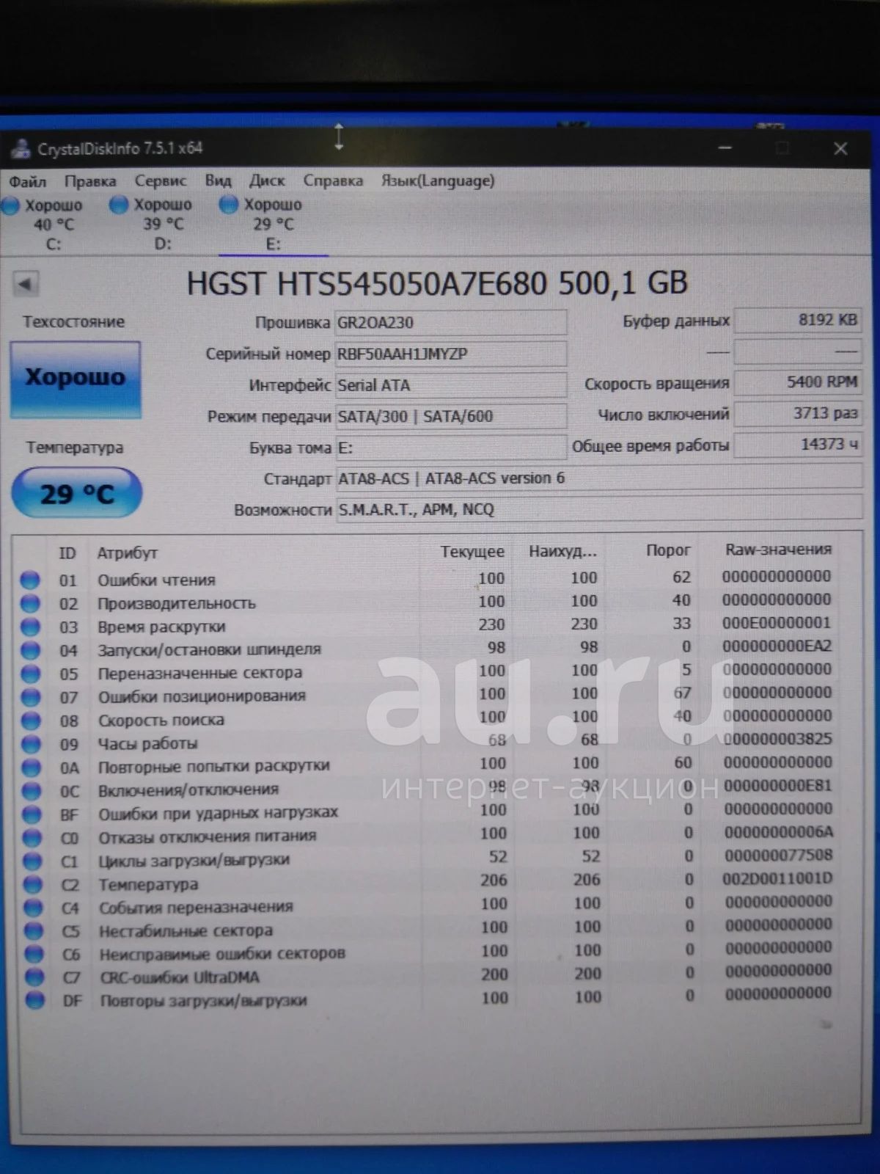Screen dimensions: 880x1174
Task: Click the Raw-значения column header
Action: 778,550
